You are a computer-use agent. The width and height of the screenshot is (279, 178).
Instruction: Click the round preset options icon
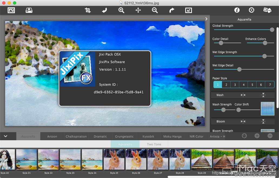[244, 136]
